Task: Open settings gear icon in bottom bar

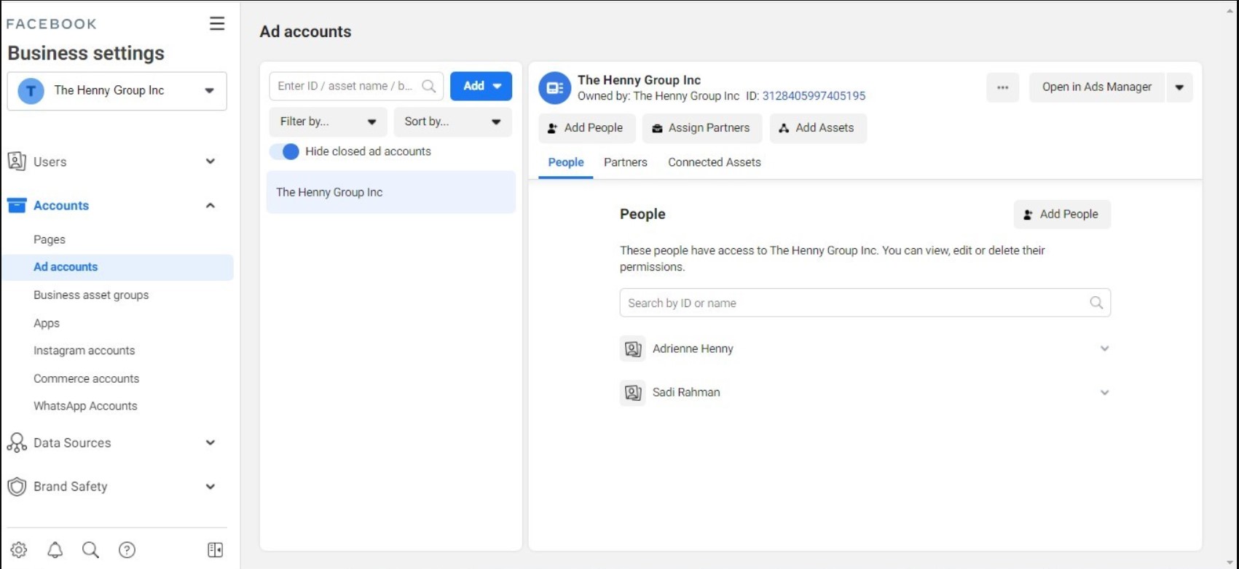Action: (19, 550)
